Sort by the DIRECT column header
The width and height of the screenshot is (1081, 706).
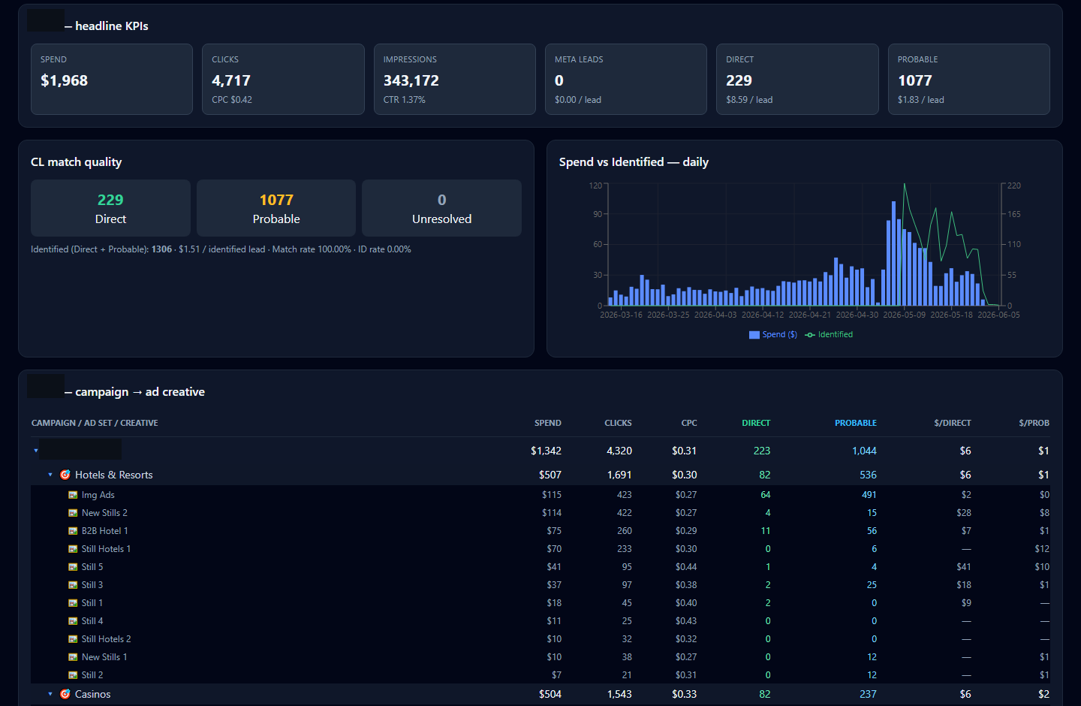[756, 423]
